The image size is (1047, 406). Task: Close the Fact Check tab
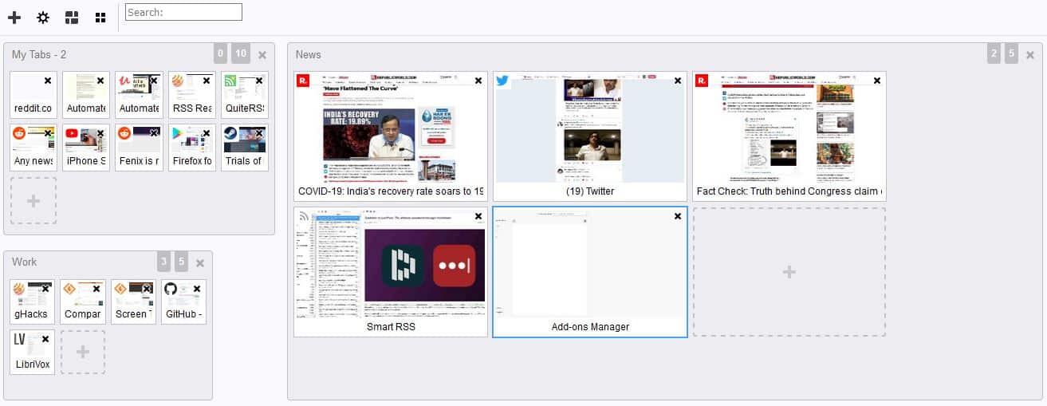[877, 81]
